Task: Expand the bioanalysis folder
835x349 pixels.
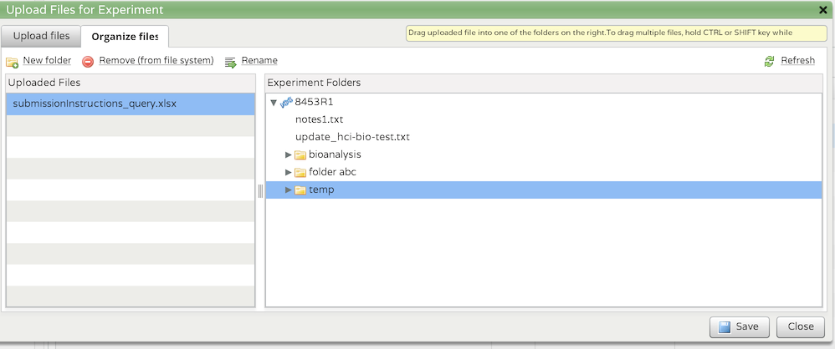Action: pyautogui.click(x=289, y=155)
